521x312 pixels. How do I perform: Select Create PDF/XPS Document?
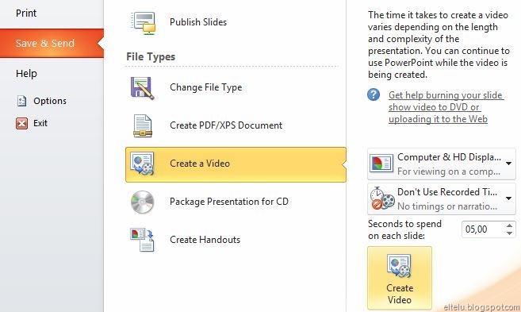(226, 125)
